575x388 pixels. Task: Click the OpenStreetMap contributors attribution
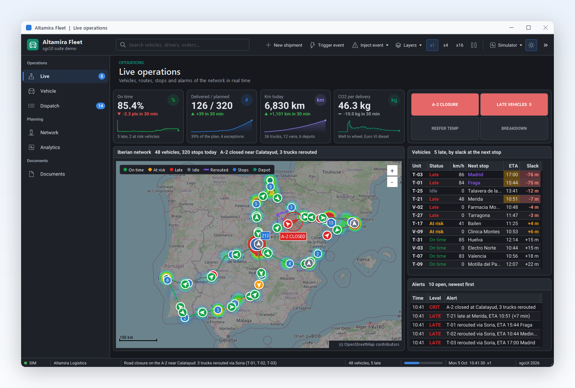pos(369,344)
